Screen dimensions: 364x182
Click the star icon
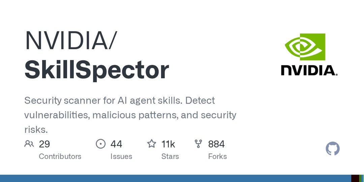[x=152, y=144]
